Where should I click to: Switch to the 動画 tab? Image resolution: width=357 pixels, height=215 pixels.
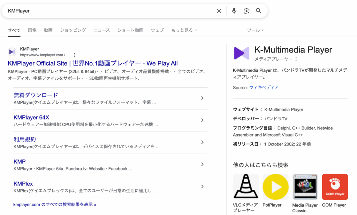point(48,30)
